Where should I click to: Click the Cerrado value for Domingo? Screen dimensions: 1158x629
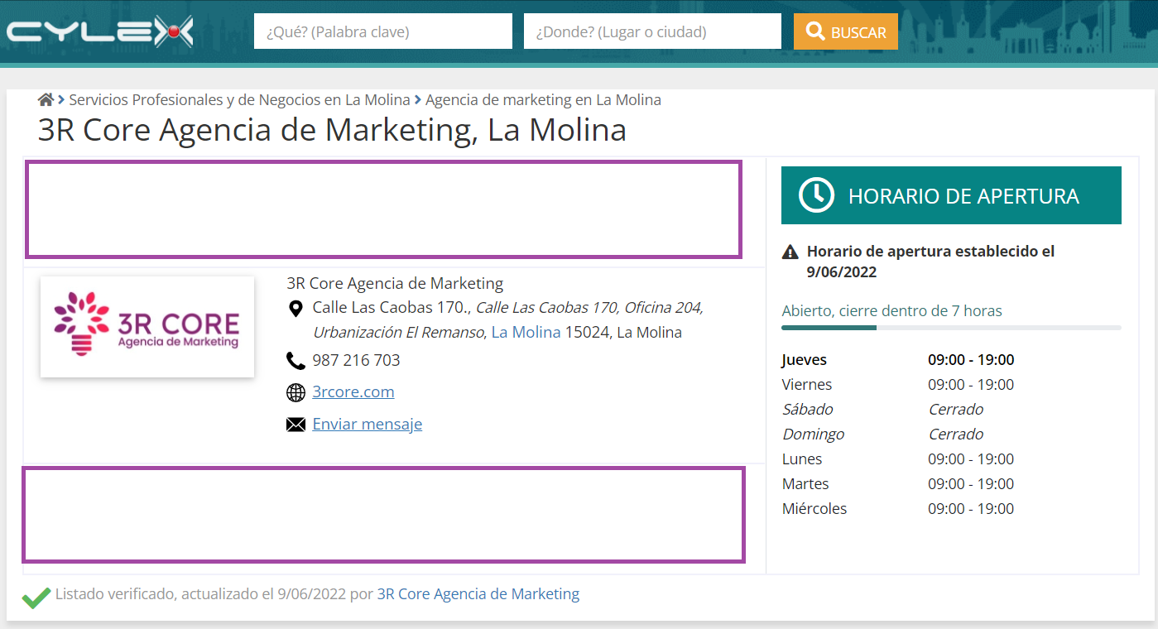[956, 435]
